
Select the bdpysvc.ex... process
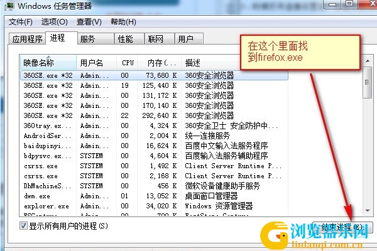(154, 156)
